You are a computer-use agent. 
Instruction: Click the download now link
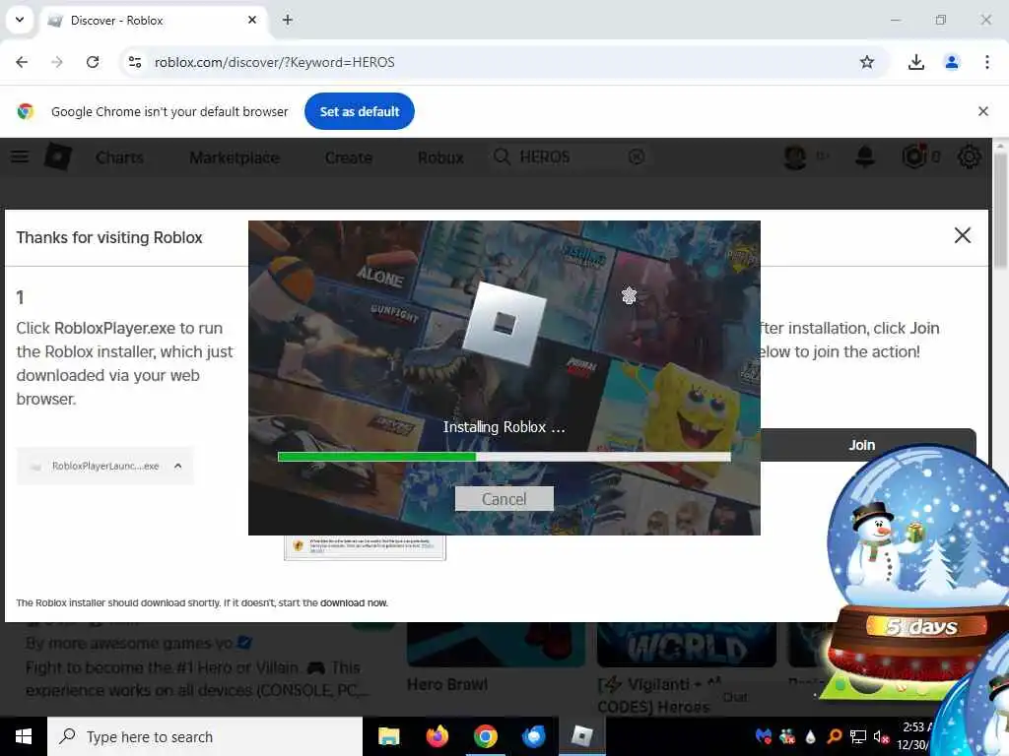pos(354,603)
